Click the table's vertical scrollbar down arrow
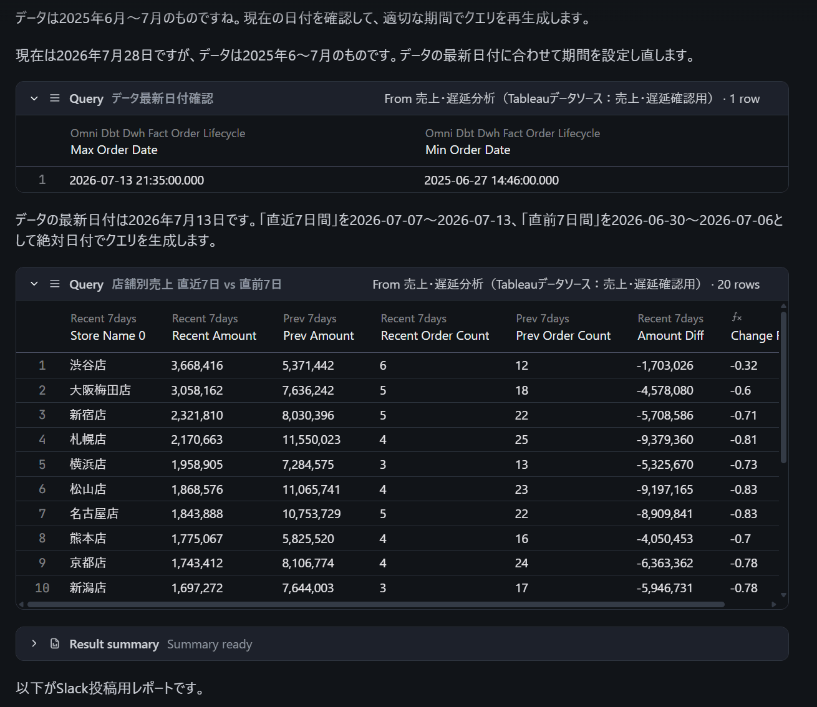 coord(784,595)
